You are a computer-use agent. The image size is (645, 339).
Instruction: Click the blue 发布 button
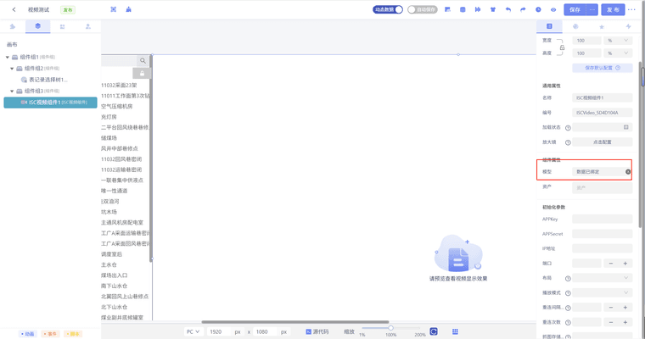coord(613,9)
